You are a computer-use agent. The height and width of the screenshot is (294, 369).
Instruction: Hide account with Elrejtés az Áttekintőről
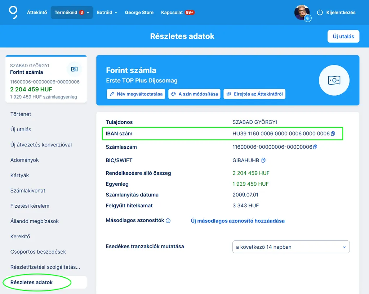pyautogui.click(x=254, y=94)
